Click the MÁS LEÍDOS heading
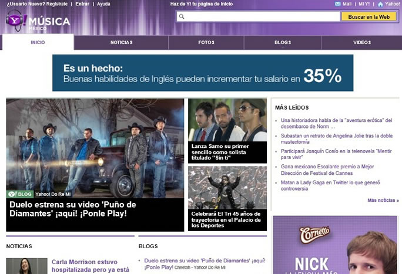Screen dimensions: 402x274 292,108
